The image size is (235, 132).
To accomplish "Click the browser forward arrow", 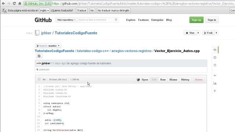I will pyautogui.click(x=9, y=3).
